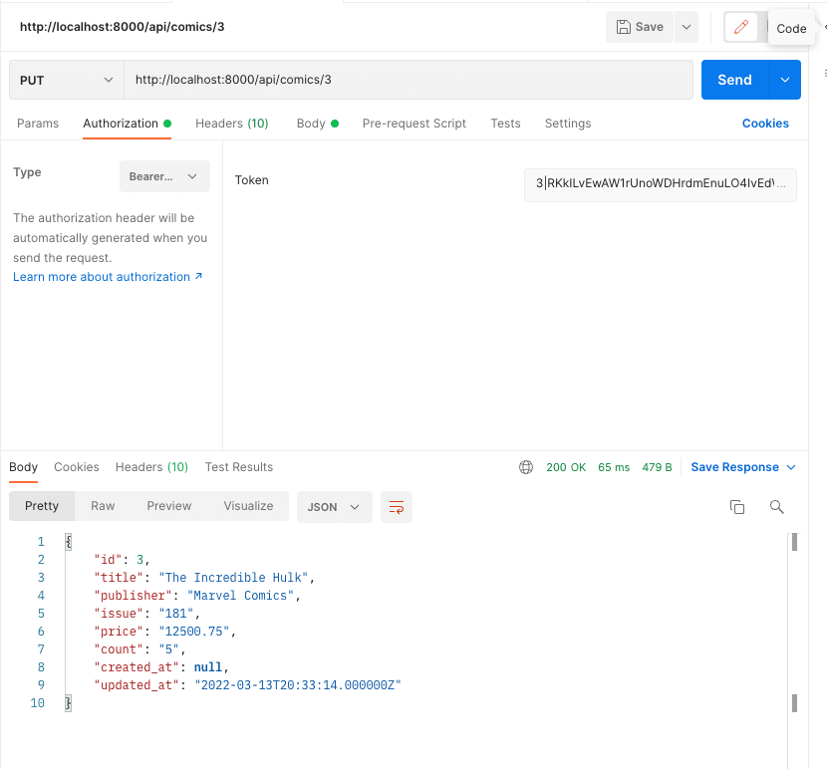Expand the Send button options arrow

coord(785,80)
